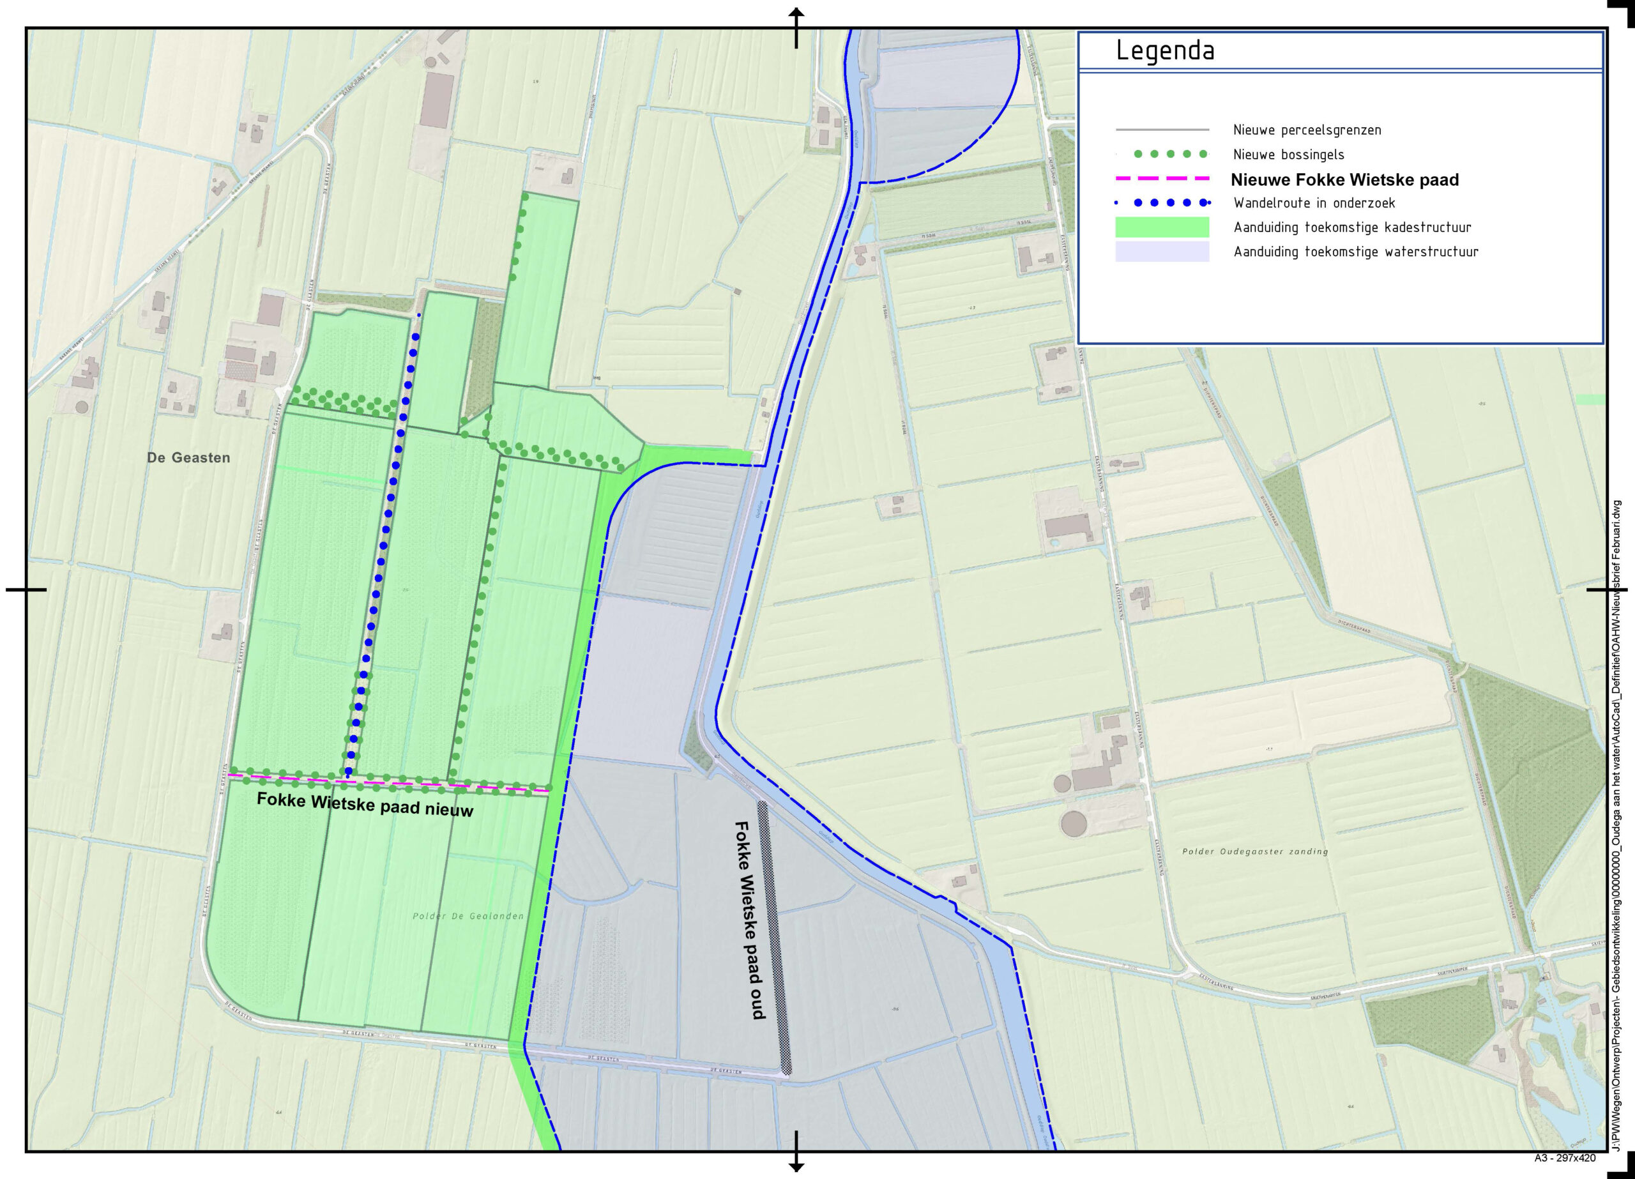The height and width of the screenshot is (1179, 1635).
Task: Click the black hatched old Fokke Wietske path strip
Action: (774, 938)
